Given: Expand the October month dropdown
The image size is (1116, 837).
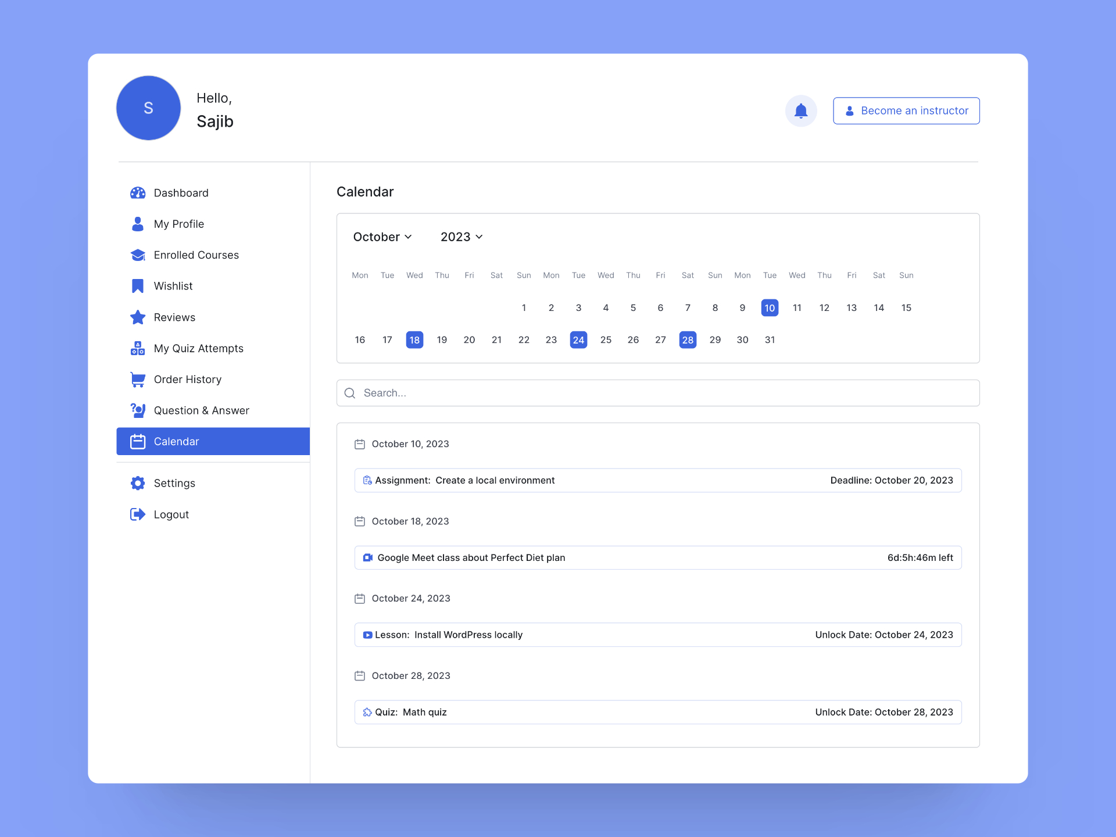Looking at the screenshot, I should point(382,237).
